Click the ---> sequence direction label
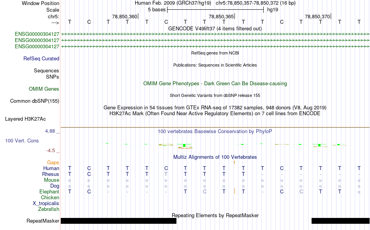 (x=55, y=23)
